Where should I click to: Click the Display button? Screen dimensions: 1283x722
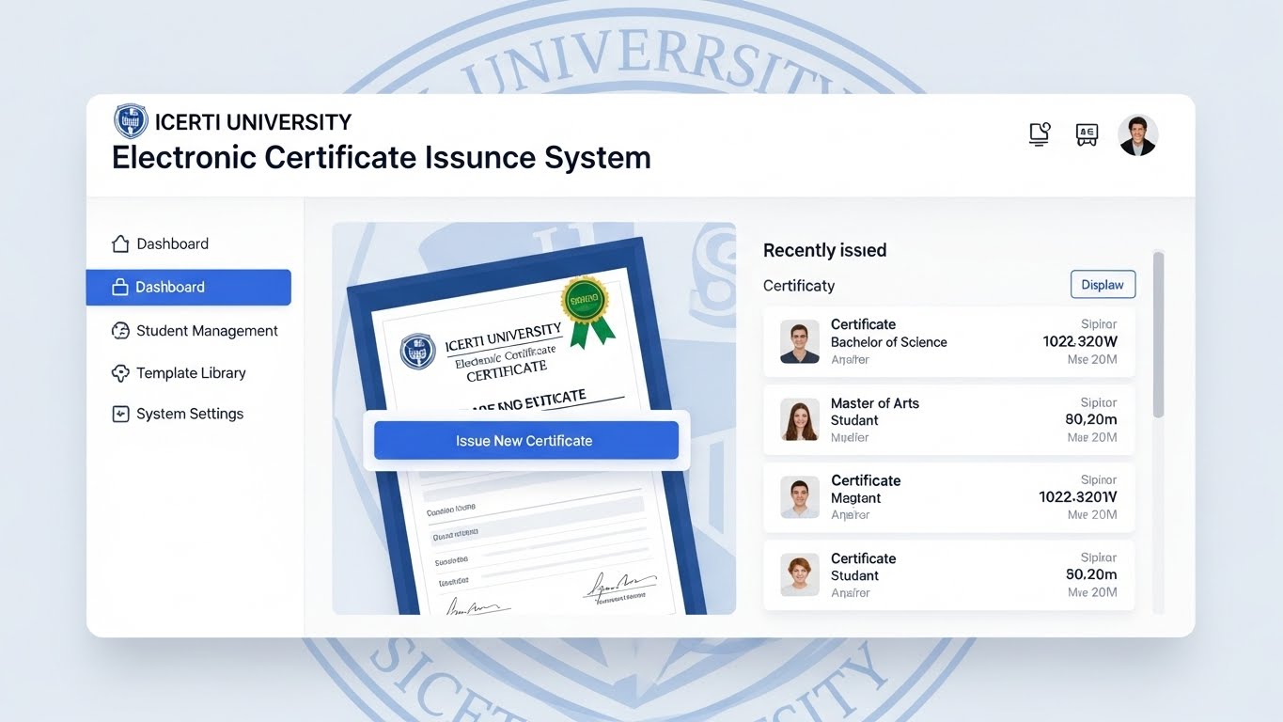tap(1103, 285)
